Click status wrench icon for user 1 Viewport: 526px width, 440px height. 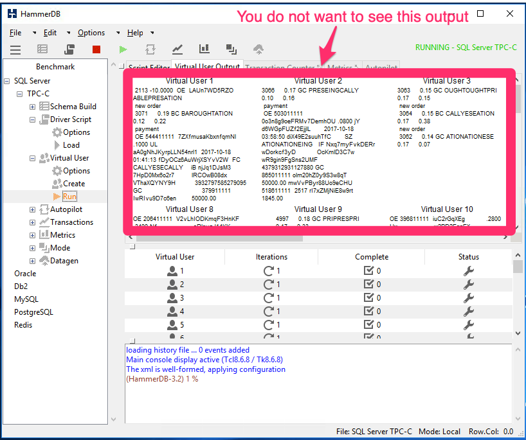[x=468, y=271]
